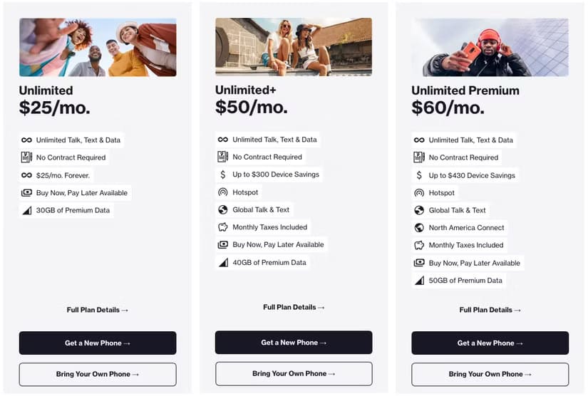The height and width of the screenshot is (396, 588).
Task: Click the infinity icon beside $25/mo. Forever.
Action: 26,175
